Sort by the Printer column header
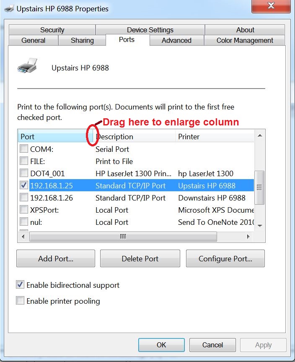 tap(215, 137)
